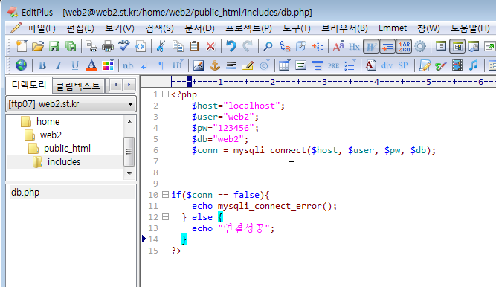Select the home folder

(x=48, y=121)
